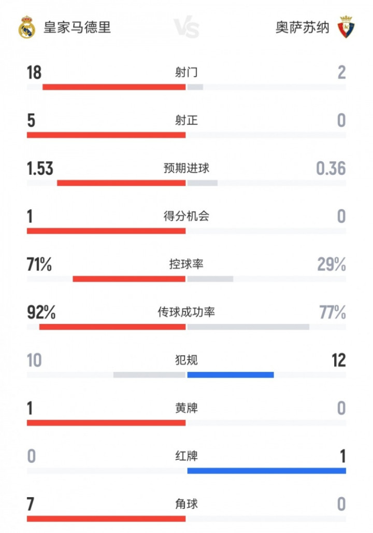Click the gray 传球成功率 bar for Osasuna
Viewport: 373px width, 533px height.
tap(248, 327)
